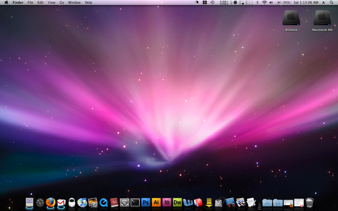
Task: Launch Firefox from the Dock
Action: point(51,203)
